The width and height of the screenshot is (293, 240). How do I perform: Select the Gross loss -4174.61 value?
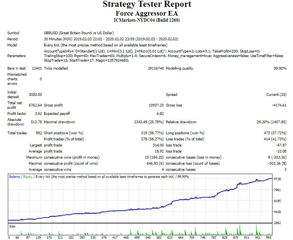coord(278,105)
